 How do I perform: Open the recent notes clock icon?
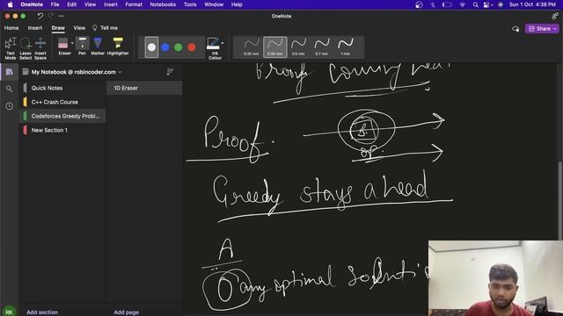10,106
